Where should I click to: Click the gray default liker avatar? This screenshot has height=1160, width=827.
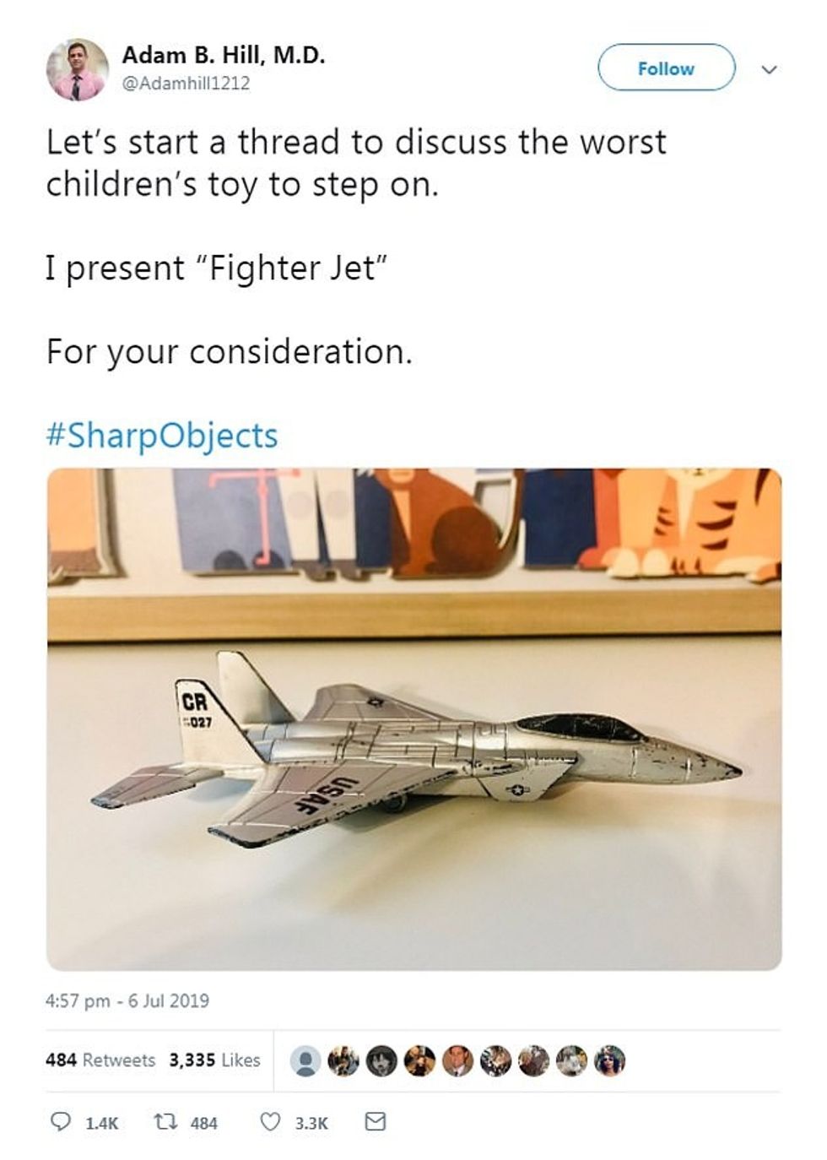[305, 1061]
